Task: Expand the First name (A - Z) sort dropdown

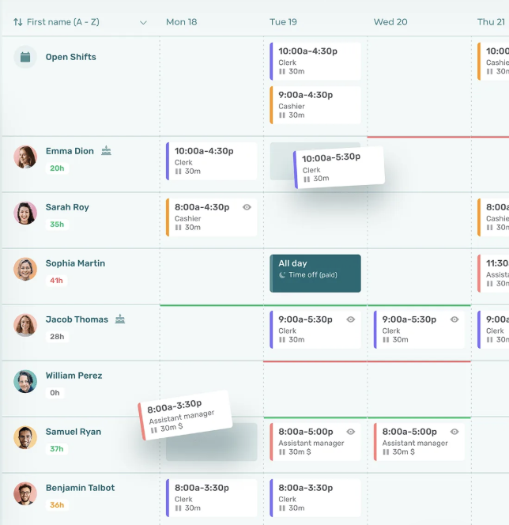Action: (143, 23)
